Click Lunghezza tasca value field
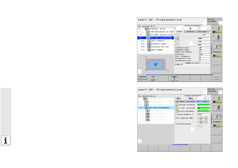Viewport: 238px width, 168px height. (205, 48)
